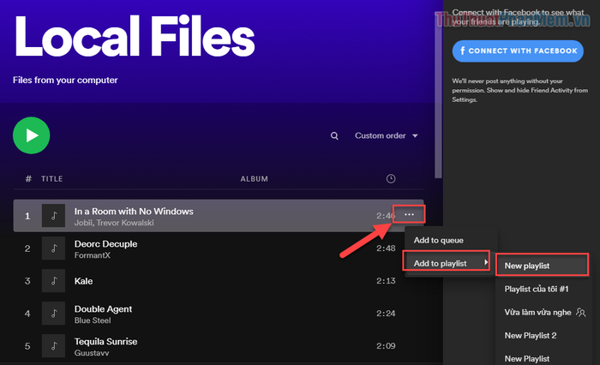Click the 2:24 duration of Double Agent
The width and height of the screenshot is (600, 365).
pos(386,314)
